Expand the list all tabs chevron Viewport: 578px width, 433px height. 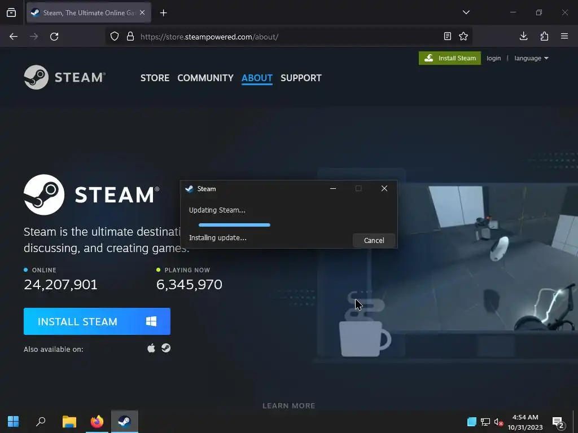466,12
